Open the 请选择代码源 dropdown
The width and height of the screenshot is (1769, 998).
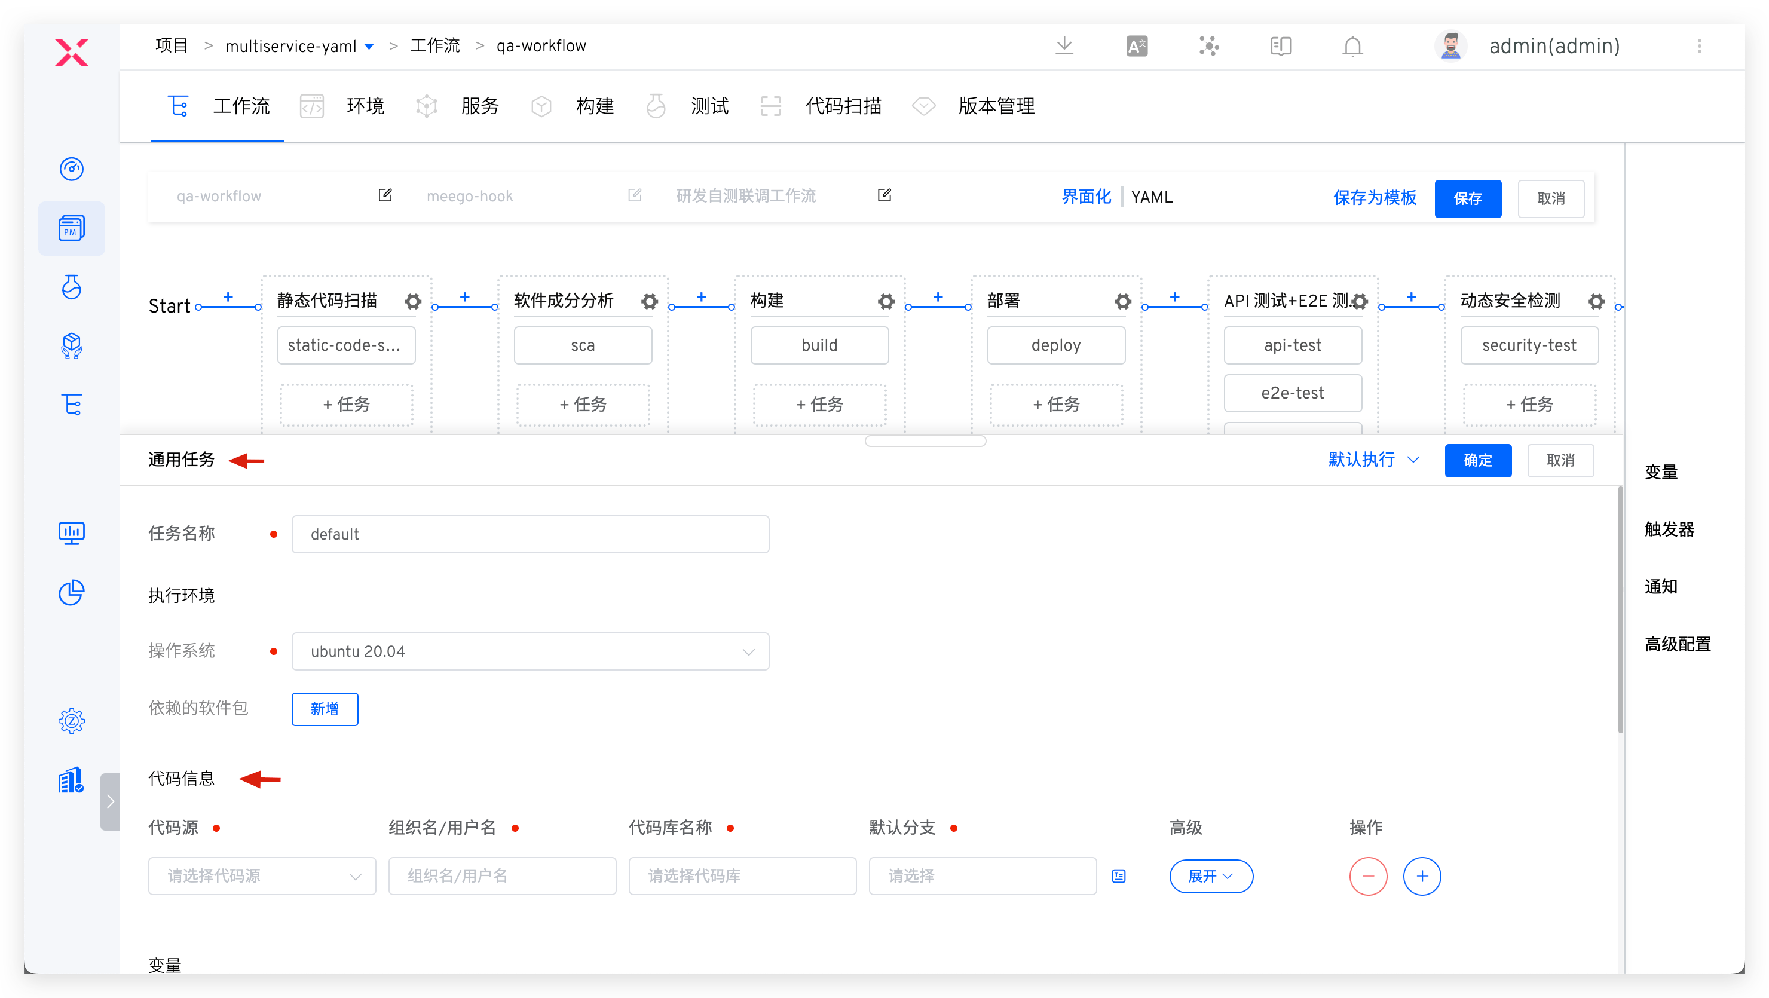(x=262, y=875)
